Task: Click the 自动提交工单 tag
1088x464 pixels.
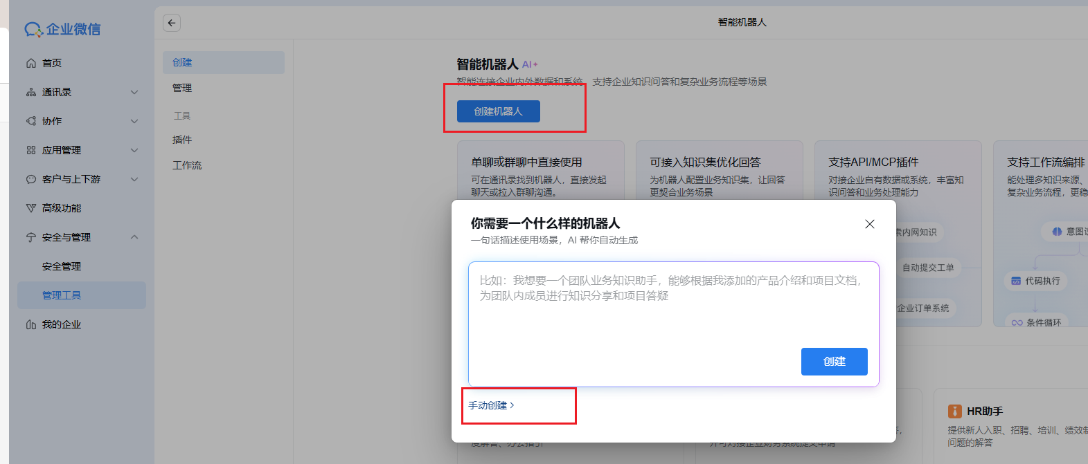Action: pyautogui.click(x=928, y=268)
